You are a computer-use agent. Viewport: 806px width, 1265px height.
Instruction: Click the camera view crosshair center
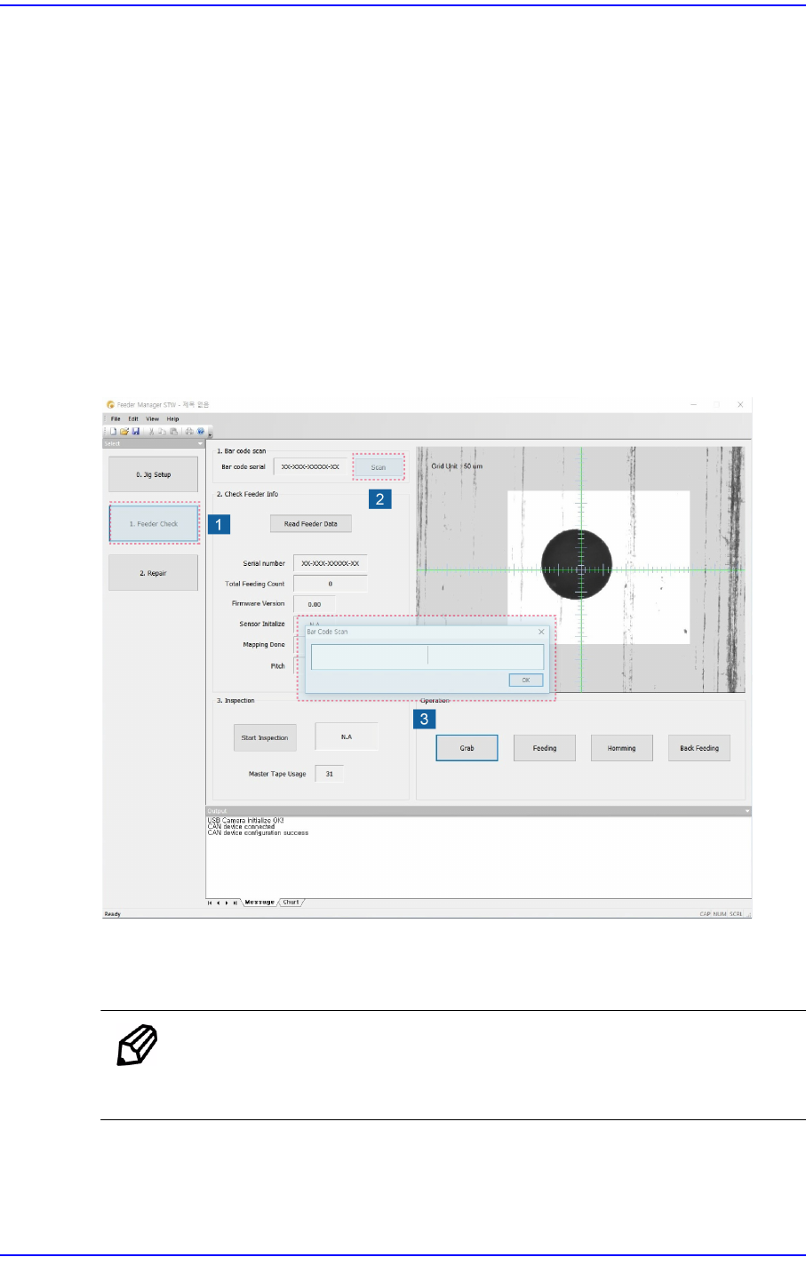[x=581, y=569]
